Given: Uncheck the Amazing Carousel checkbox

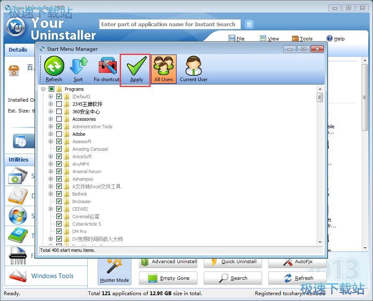Looking at the screenshot, I should click(x=59, y=149).
